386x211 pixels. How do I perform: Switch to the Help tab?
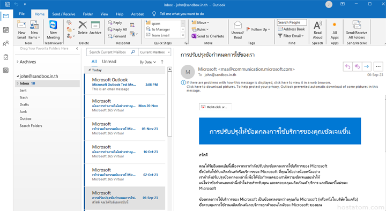120,14
